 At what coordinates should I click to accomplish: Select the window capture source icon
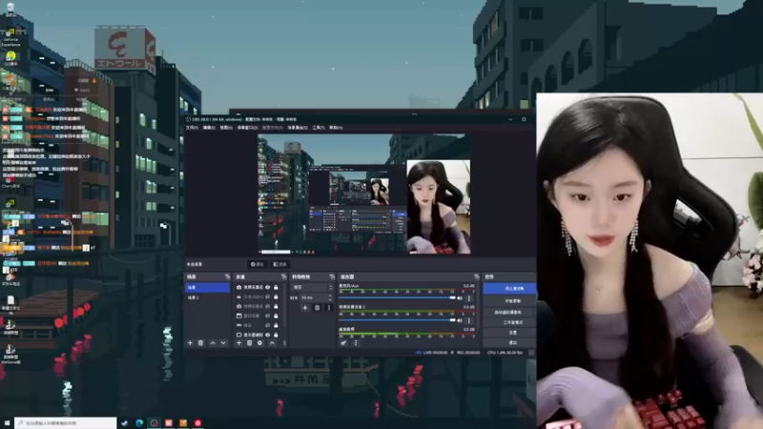239,316
